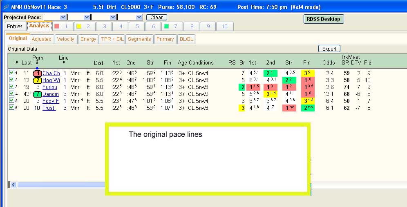The image size is (407, 207).
Task: Click the pink program number 1 badge
Action: pos(37,73)
